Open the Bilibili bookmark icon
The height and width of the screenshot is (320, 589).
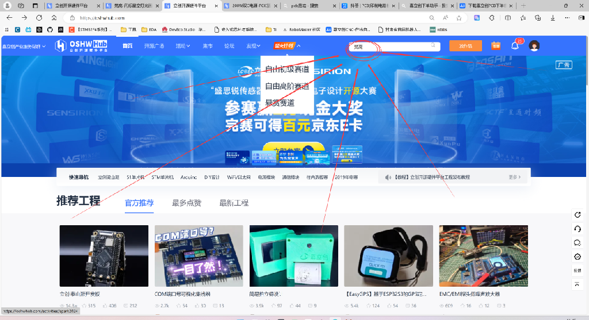(28, 29)
